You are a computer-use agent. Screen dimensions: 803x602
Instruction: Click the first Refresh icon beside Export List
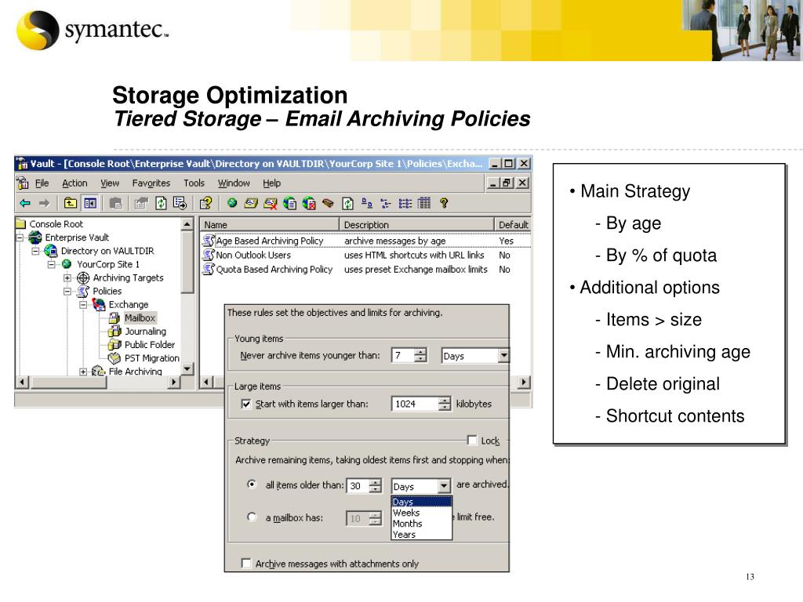pyautogui.click(x=161, y=203)
